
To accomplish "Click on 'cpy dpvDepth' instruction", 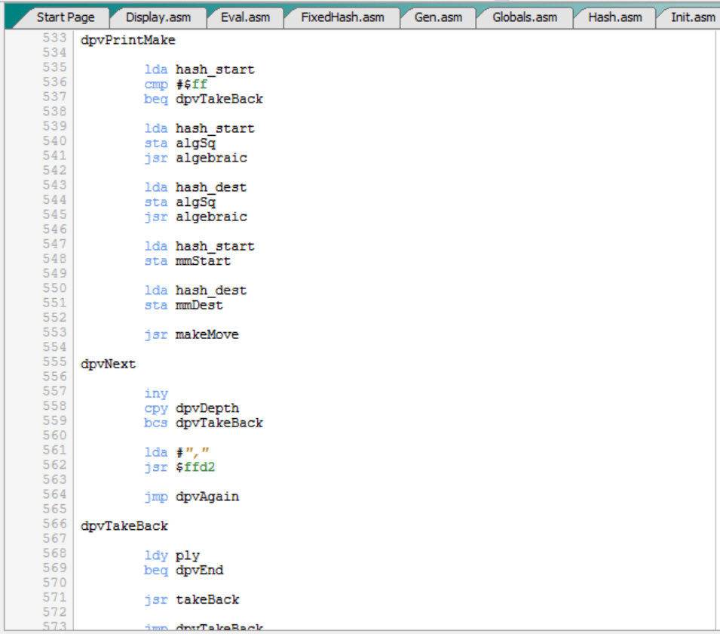I will (191, 408).
